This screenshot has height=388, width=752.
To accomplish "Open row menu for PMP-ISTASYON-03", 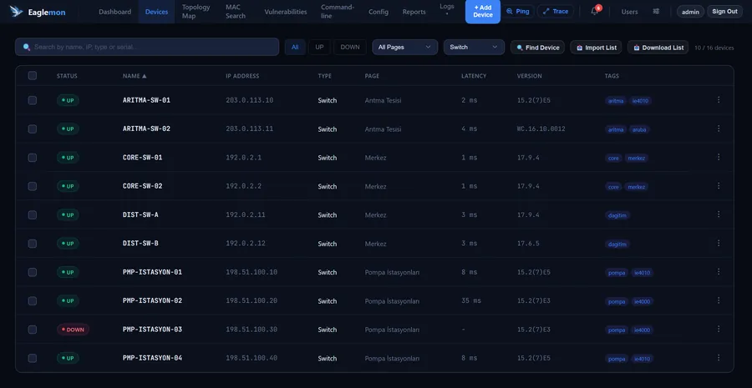I will [719, 329].
